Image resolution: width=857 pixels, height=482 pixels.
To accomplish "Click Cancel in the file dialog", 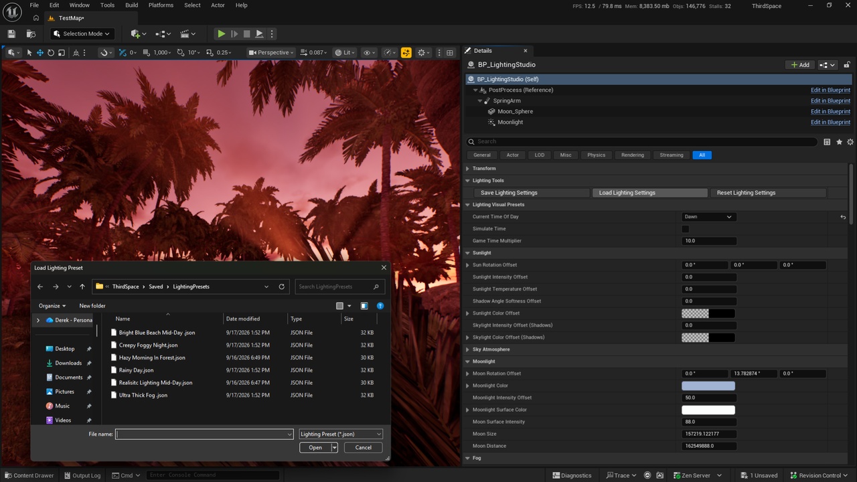I will tap(363, 447).
